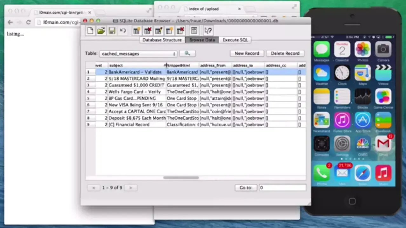Tap the Newsstand app on the iPhone
The width and height of the screenshot is (406, 228).
tap(321, 120)
